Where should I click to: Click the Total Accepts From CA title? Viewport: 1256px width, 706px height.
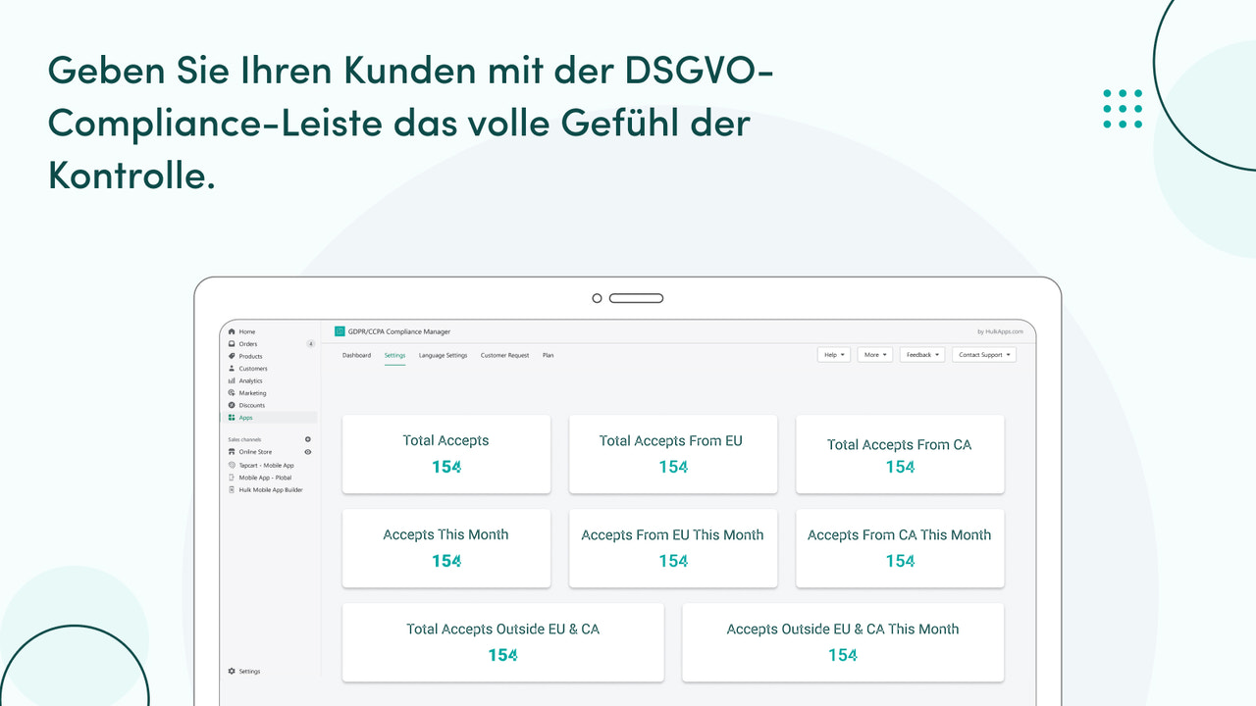[899, 445]
